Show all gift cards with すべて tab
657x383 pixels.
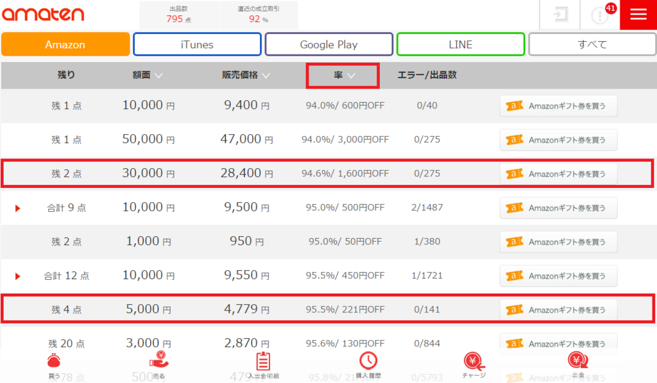592,44
